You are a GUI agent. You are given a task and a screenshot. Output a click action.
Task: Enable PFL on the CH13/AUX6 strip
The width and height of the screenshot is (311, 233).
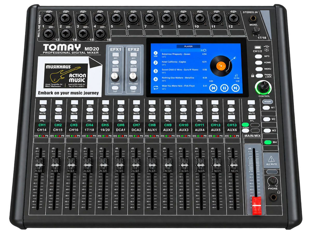coord(231,117)
